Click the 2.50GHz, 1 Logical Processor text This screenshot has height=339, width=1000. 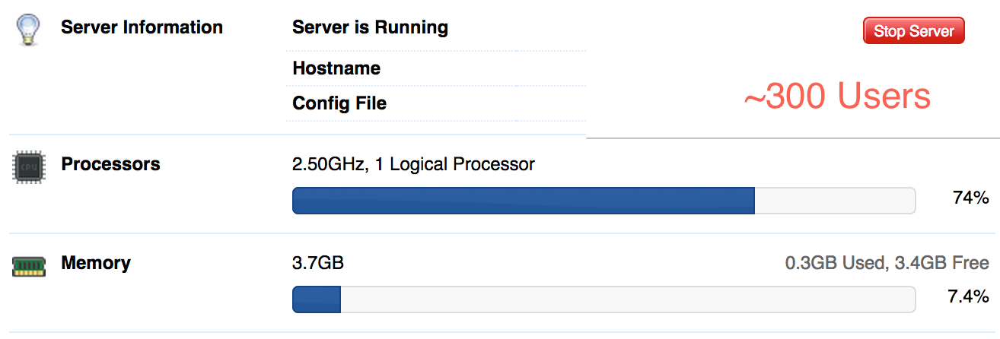click(x=413, y=164)
